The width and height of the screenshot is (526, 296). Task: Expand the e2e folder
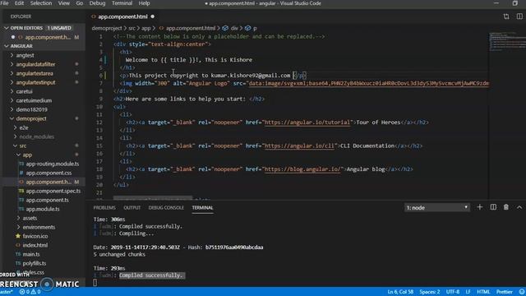coord(24,127)
